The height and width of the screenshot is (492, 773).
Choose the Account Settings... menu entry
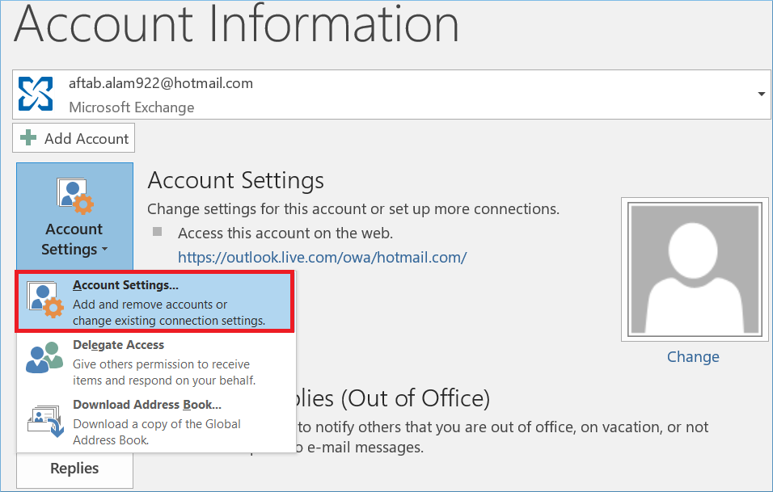click(154, 301)
